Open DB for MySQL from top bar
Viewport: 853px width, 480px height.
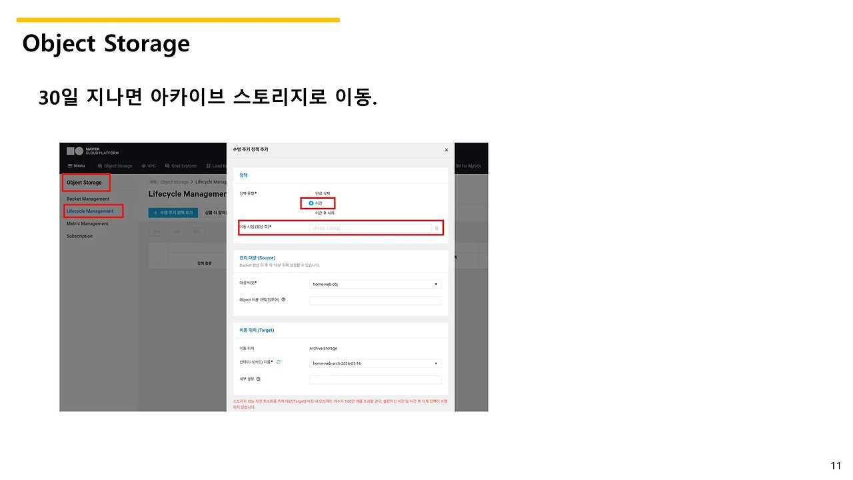click(467, 165)
